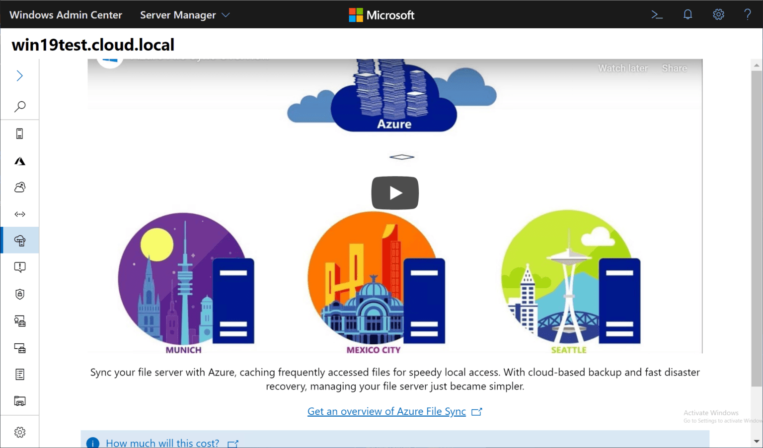Play the Azure File Sync overview video
Screen dimensions: 763x448
coord(395,193)
